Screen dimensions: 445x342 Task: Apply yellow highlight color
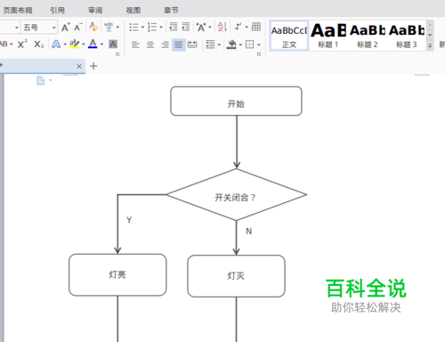click(74, 45)
